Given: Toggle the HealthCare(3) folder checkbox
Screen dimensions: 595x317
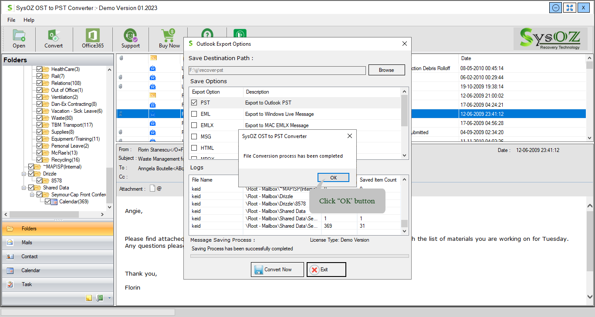Looking at the screenshot, I should coord(40,69).
